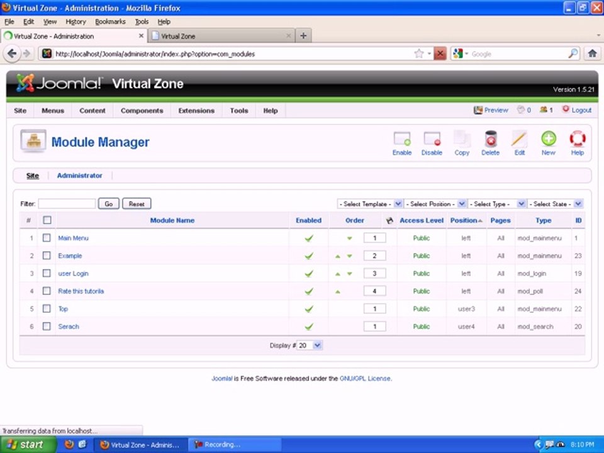Click the browser Back arrow button
Viewport: 604px width, 453px height.
(12, 53)
